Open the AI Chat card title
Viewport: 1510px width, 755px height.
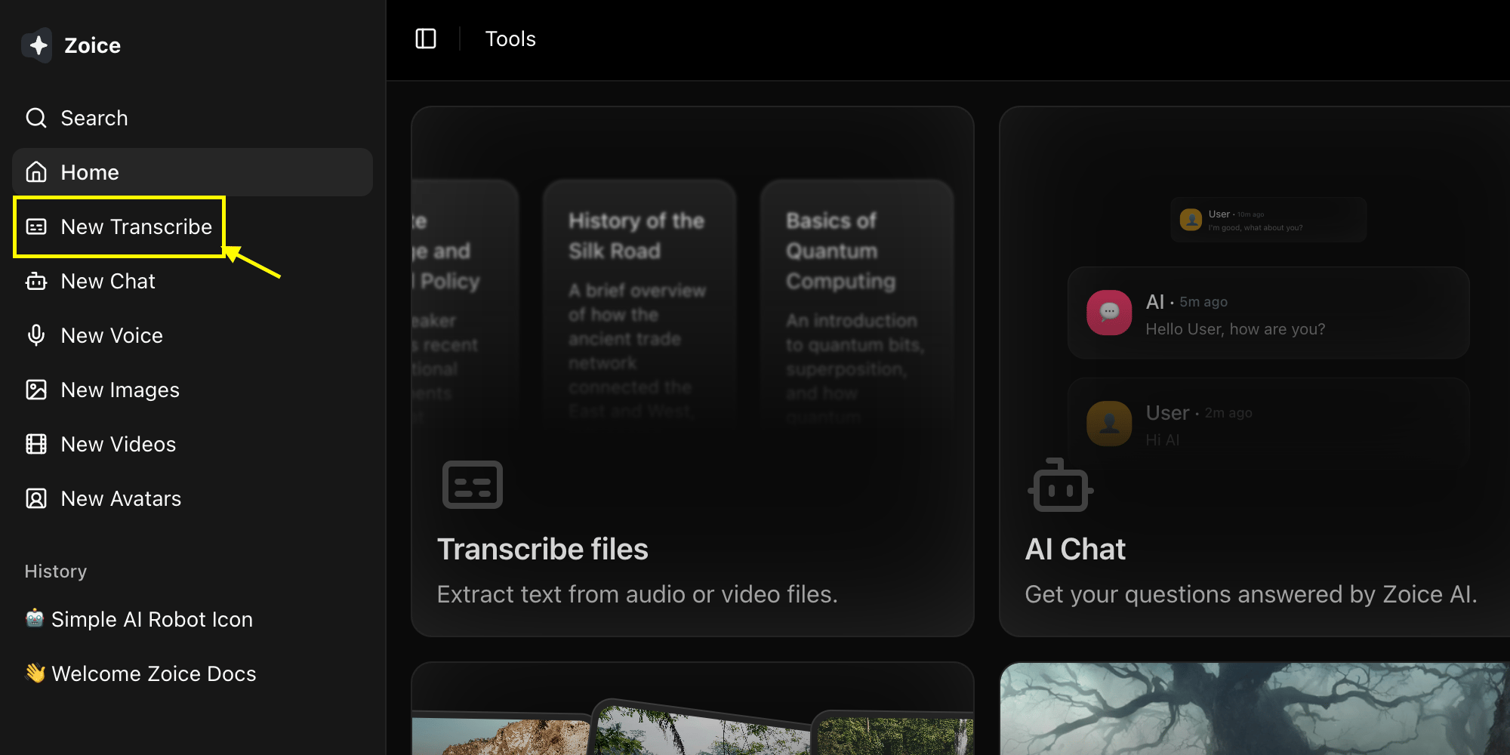click(1075, 549)
